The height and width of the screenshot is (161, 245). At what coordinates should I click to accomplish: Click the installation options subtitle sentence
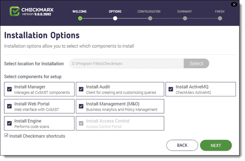(x=69, y=46)
